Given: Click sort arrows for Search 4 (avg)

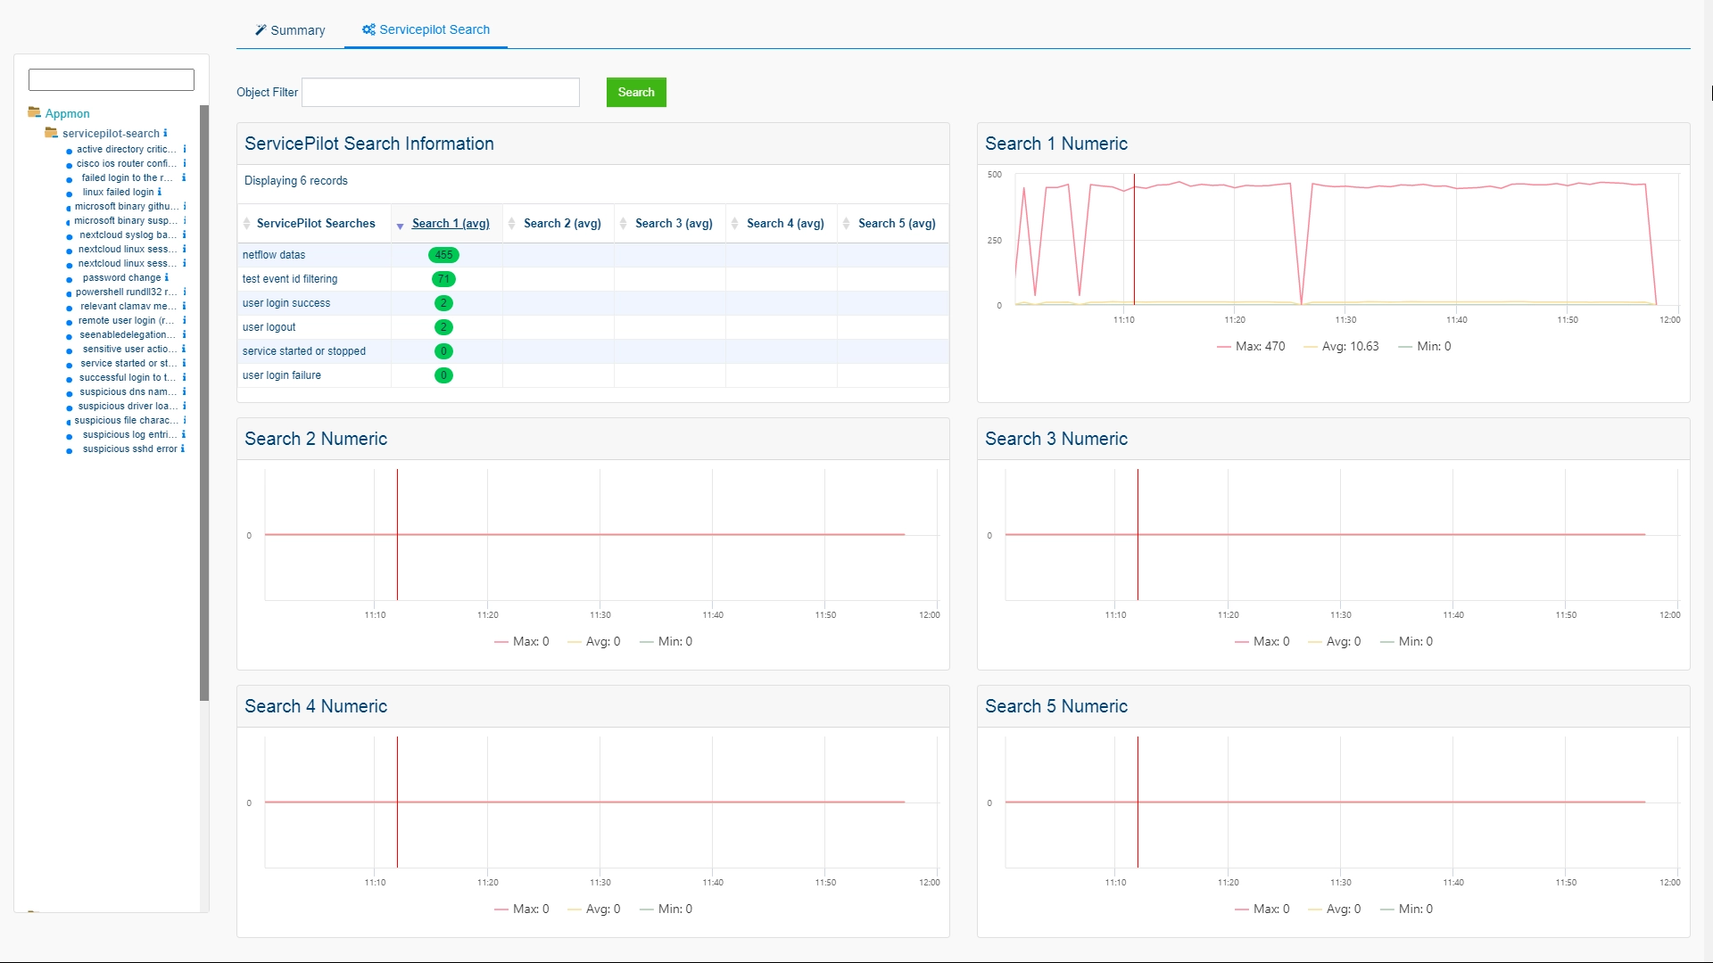Looking at the screenshot, I should pos(734,224).
